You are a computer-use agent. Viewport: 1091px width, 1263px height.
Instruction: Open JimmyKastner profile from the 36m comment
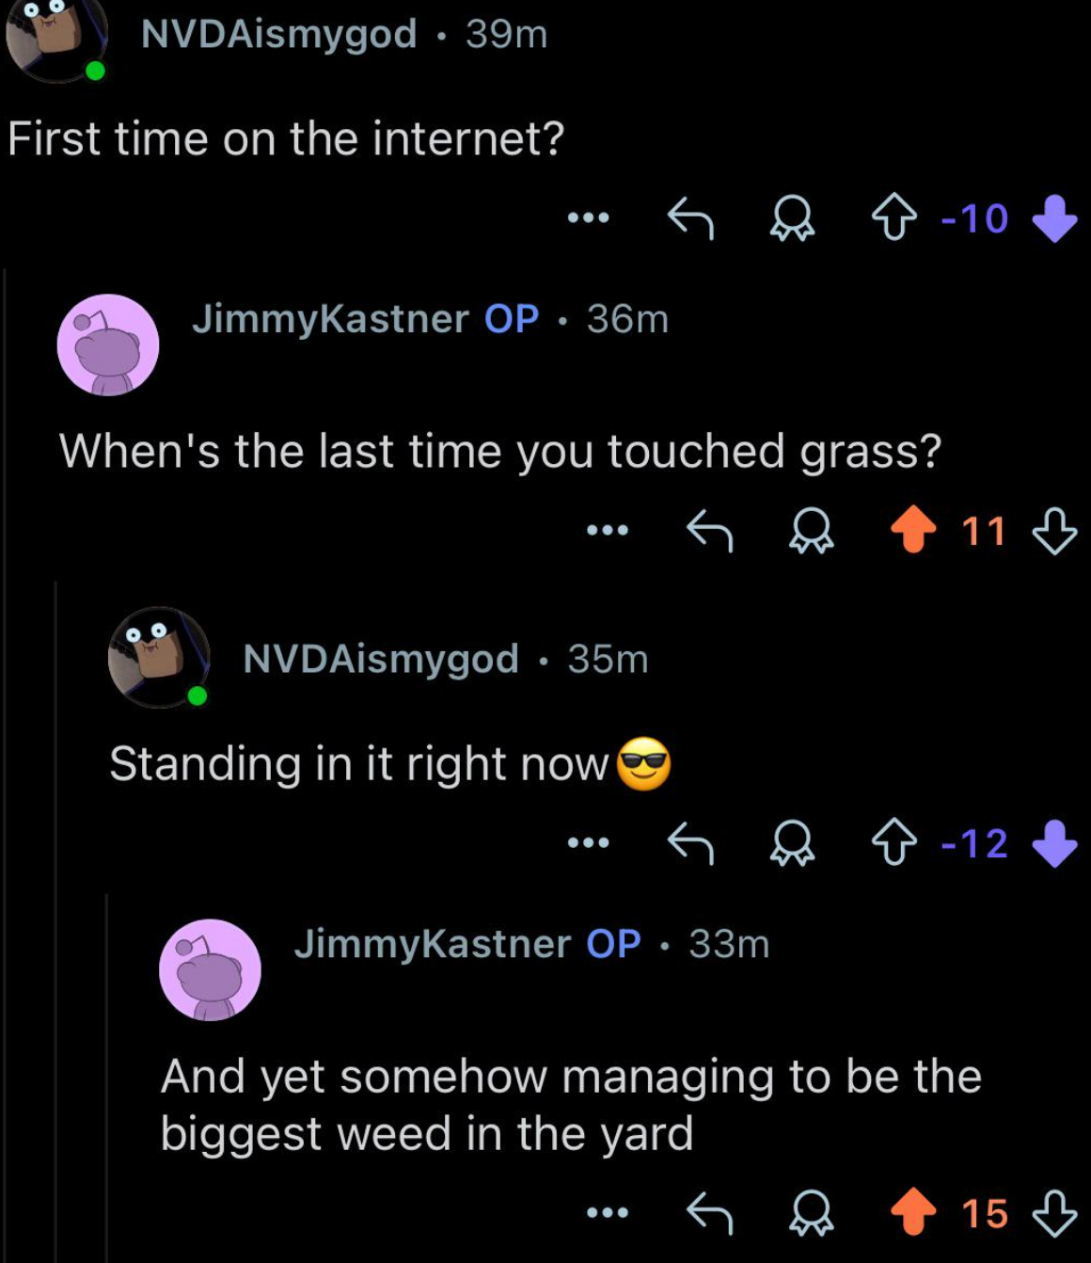coord(330,319)
